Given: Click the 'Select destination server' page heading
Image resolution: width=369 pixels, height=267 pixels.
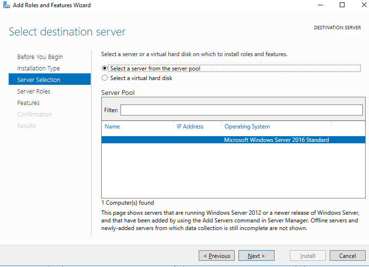Looking at the screenshot, I should [67, 32].
